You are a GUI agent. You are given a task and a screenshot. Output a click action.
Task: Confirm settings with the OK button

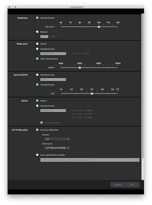[132, 184]
